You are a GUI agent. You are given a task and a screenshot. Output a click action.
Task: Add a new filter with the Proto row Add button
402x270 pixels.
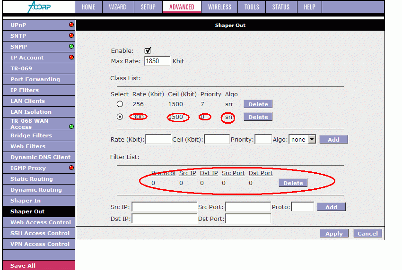coord(331,207)
